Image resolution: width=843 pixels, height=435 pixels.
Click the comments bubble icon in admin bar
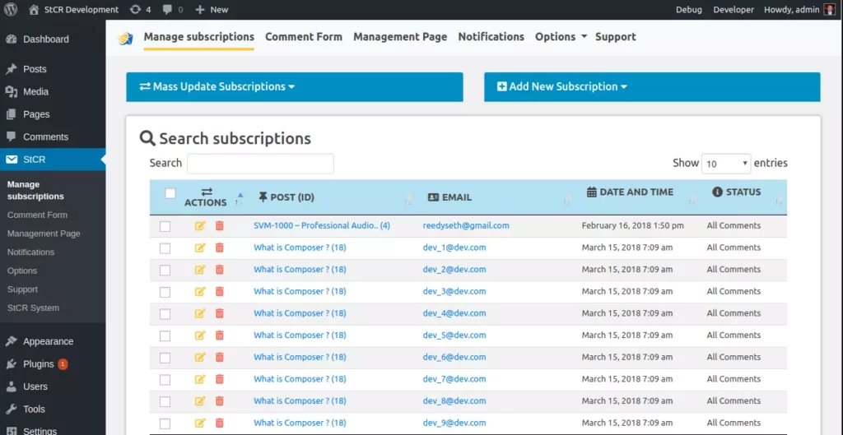click(172, 10)
